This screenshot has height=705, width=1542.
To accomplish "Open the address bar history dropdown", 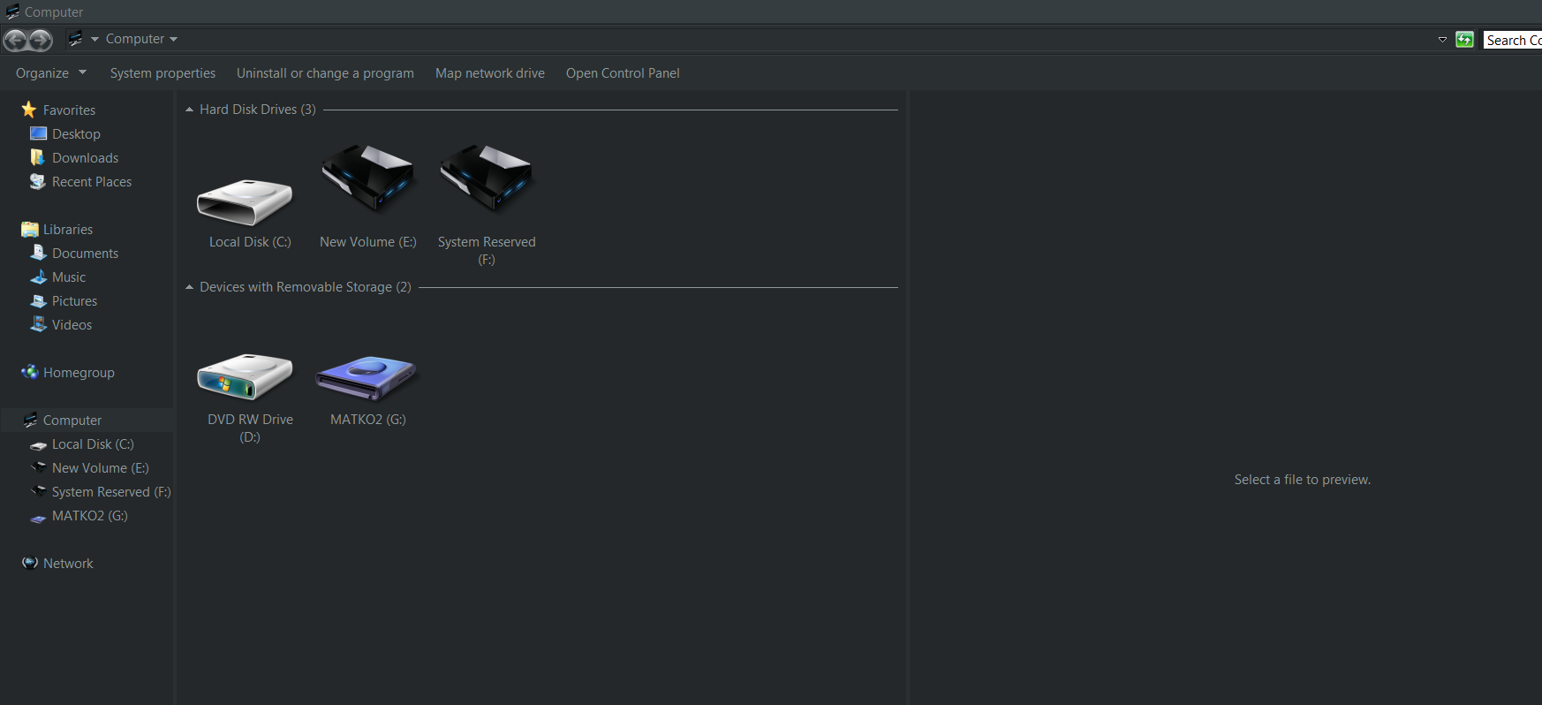I will click(x=1442, y=40).
